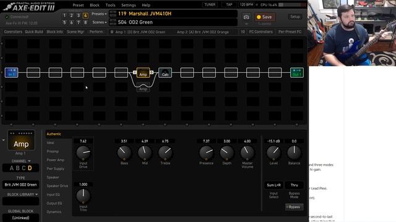The height and width of the screenshot is (222, 396).
Task: Click the large Amp block icon in editor
Action: point(21,140)
